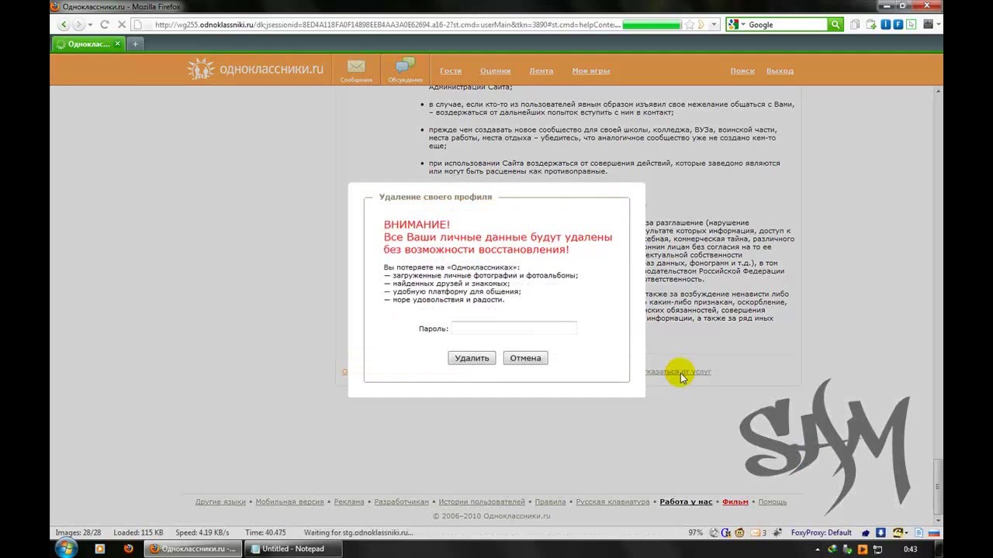Click the Отмена button in dialog
The width and height of the screenshot is (993, 558).
pyautogui.click(x=525, y=358)
